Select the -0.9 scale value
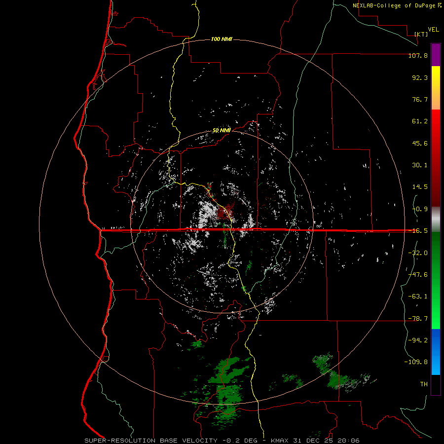444x444 pixels. [x=420, y=209]
